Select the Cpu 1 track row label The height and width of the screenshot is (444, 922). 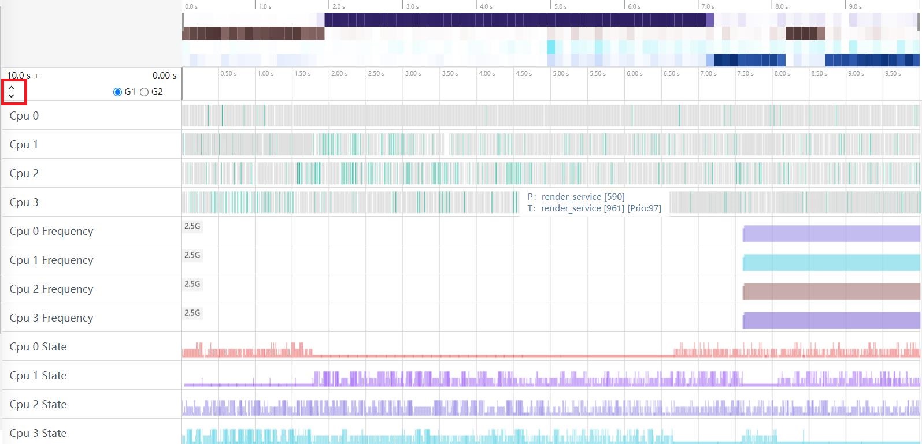pyautogui.click(x=24, y=144)
